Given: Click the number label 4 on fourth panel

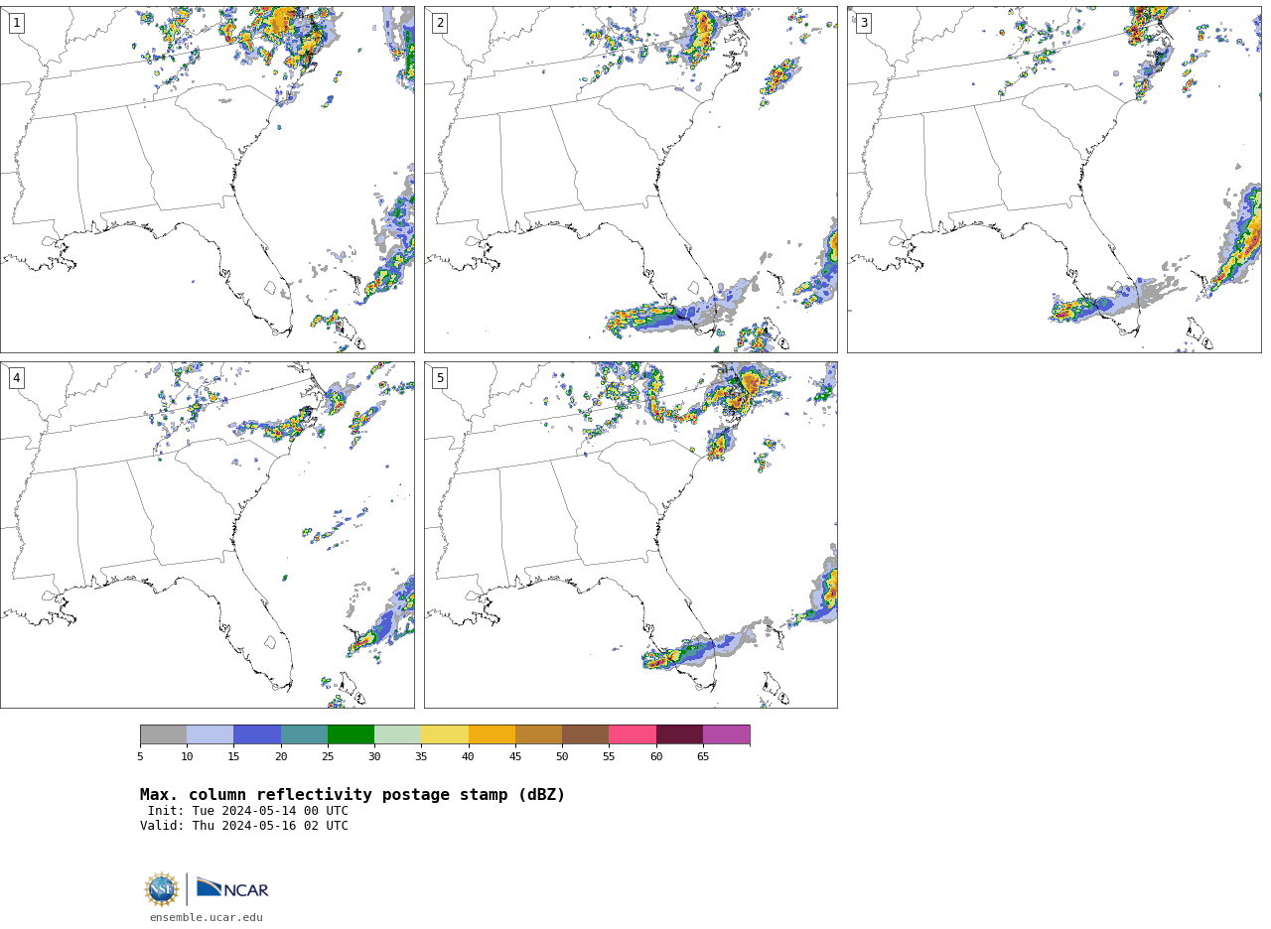Looking at the screenshot, I should coord(16,378).
